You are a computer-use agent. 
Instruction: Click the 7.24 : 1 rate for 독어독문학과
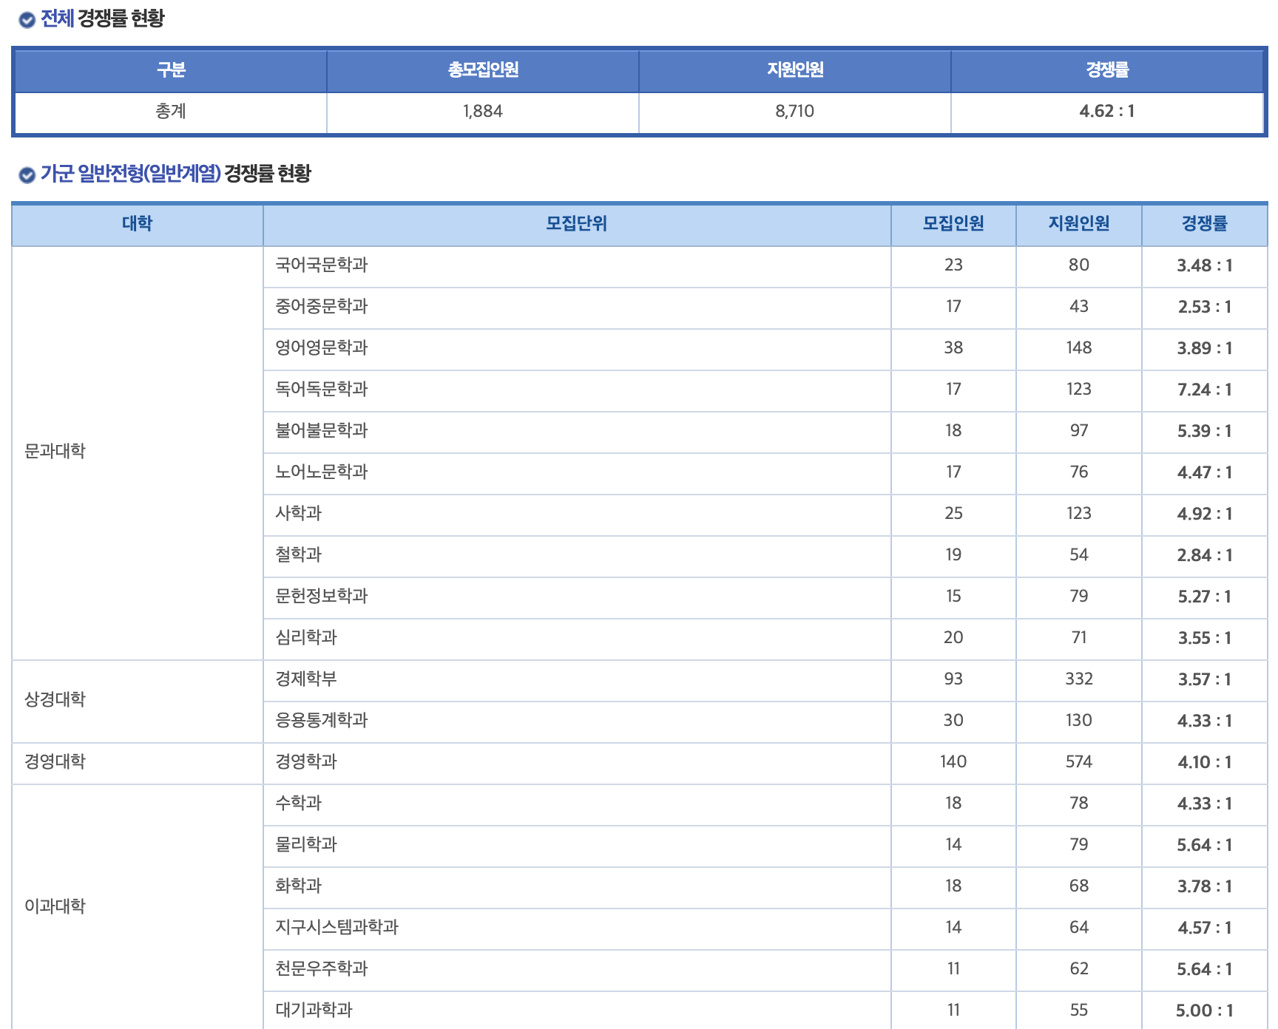click(x=1205, y=390)
